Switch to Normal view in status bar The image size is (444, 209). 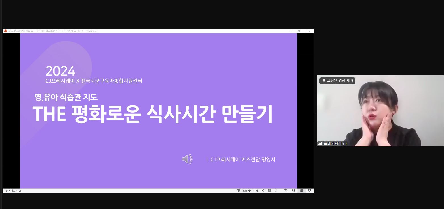(x=285, y=191)
